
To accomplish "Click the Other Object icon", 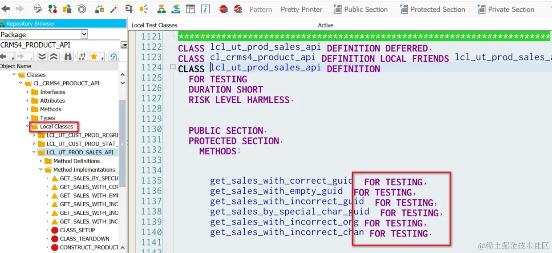I will click(67, 9).
